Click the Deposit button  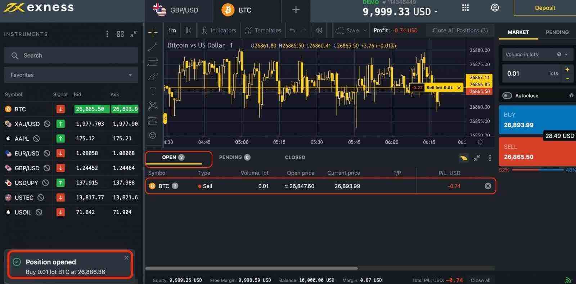click(545, 8)
